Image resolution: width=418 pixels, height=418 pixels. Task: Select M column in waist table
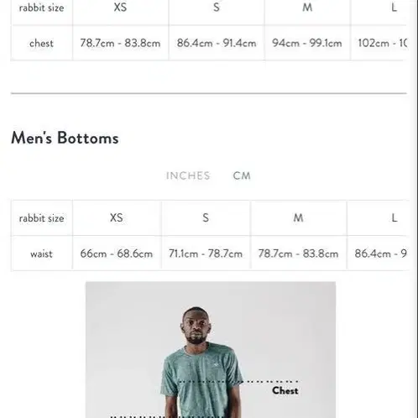pos(298,217)
